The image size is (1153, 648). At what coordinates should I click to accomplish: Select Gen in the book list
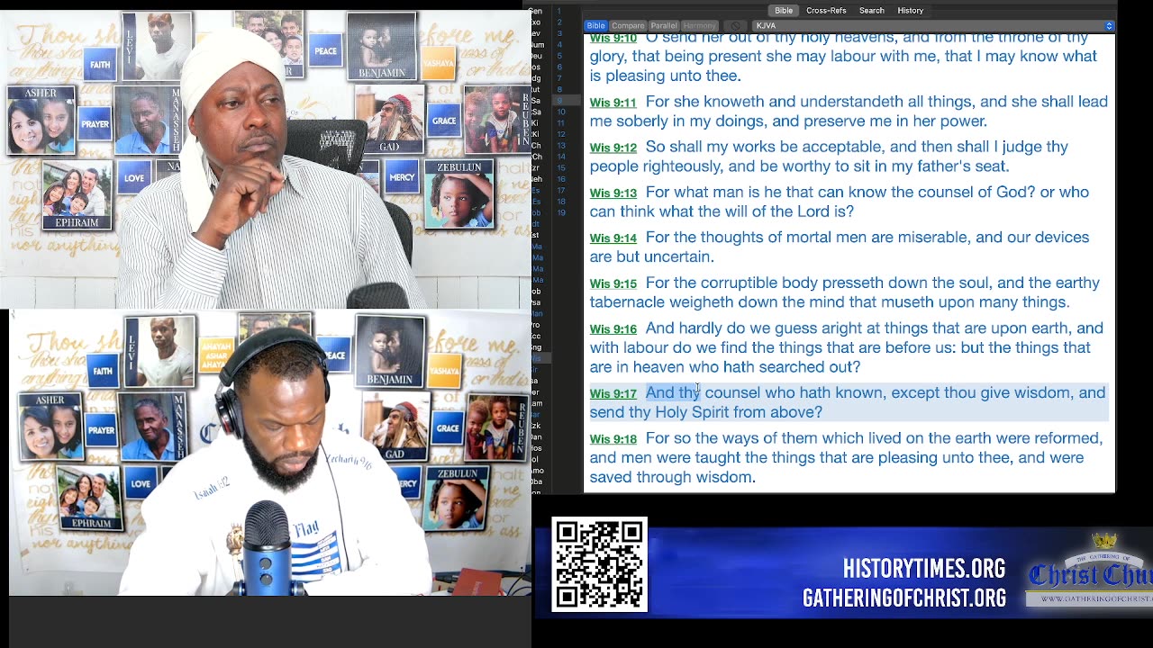tap(537, 12)
